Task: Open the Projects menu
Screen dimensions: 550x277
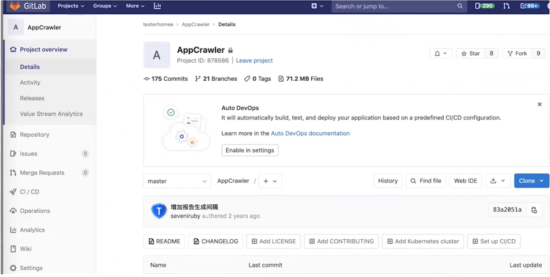Action: tap(71, 6)
